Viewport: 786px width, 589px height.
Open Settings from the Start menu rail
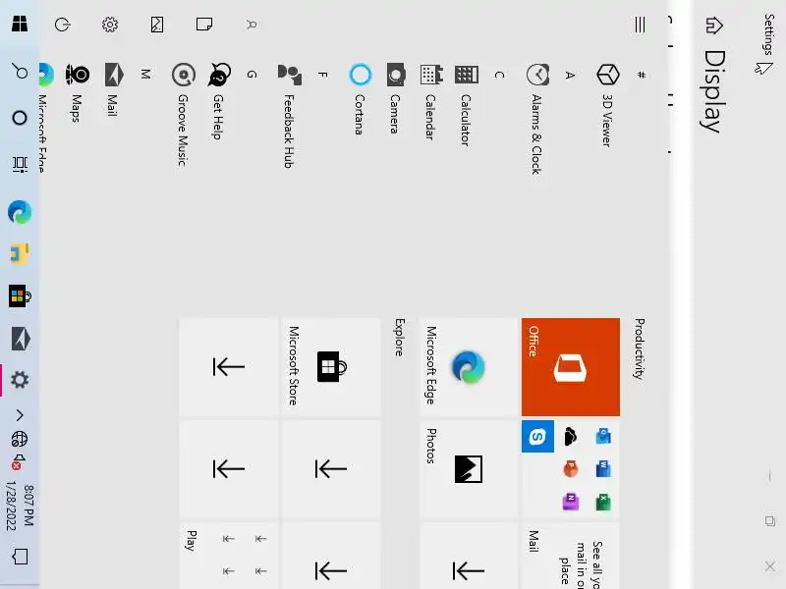click(110, 24)
